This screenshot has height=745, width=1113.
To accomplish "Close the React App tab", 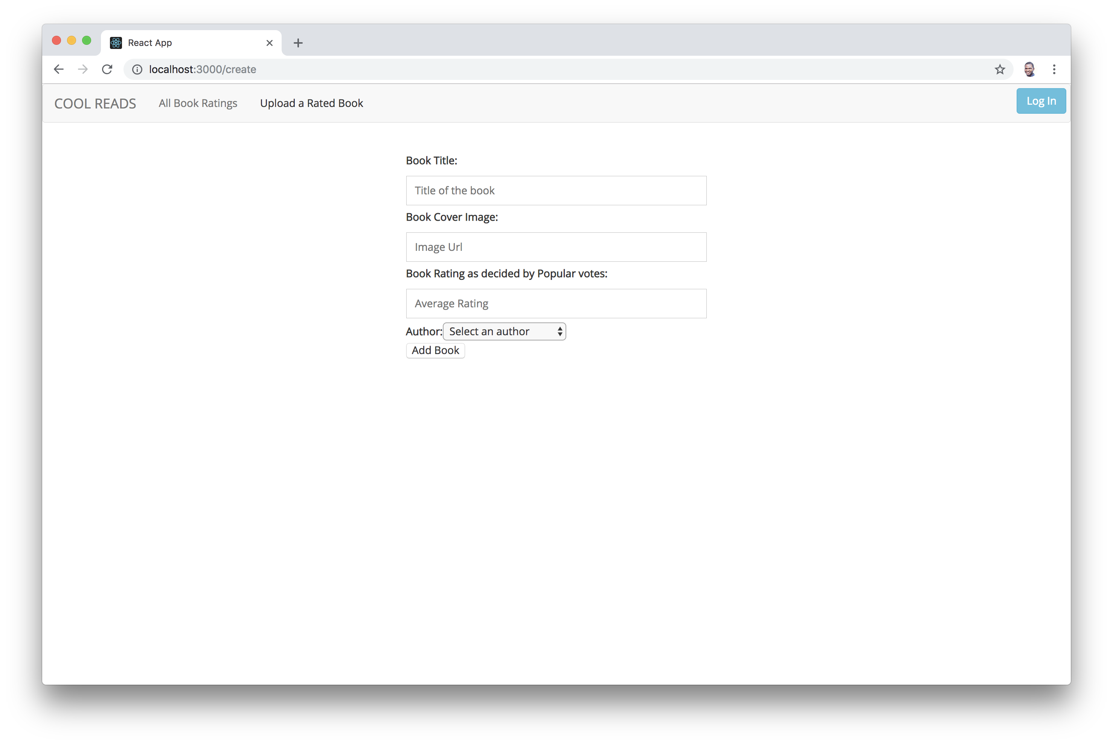I will tap(269, 43).
